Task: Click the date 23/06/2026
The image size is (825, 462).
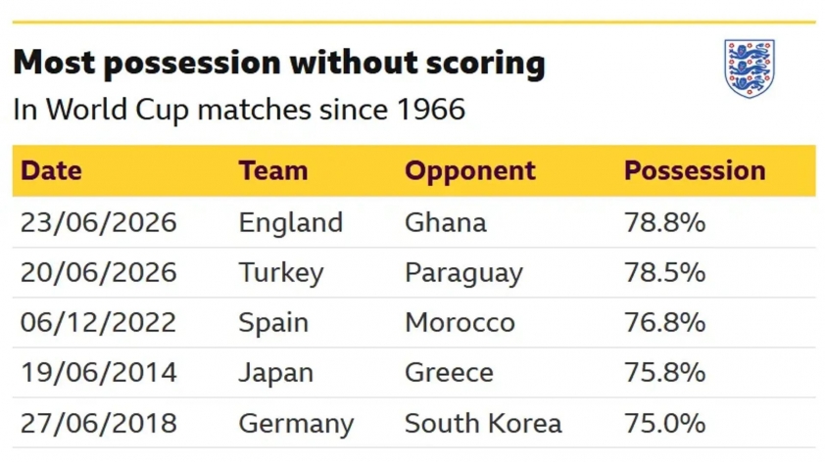Action: [98, 222]
